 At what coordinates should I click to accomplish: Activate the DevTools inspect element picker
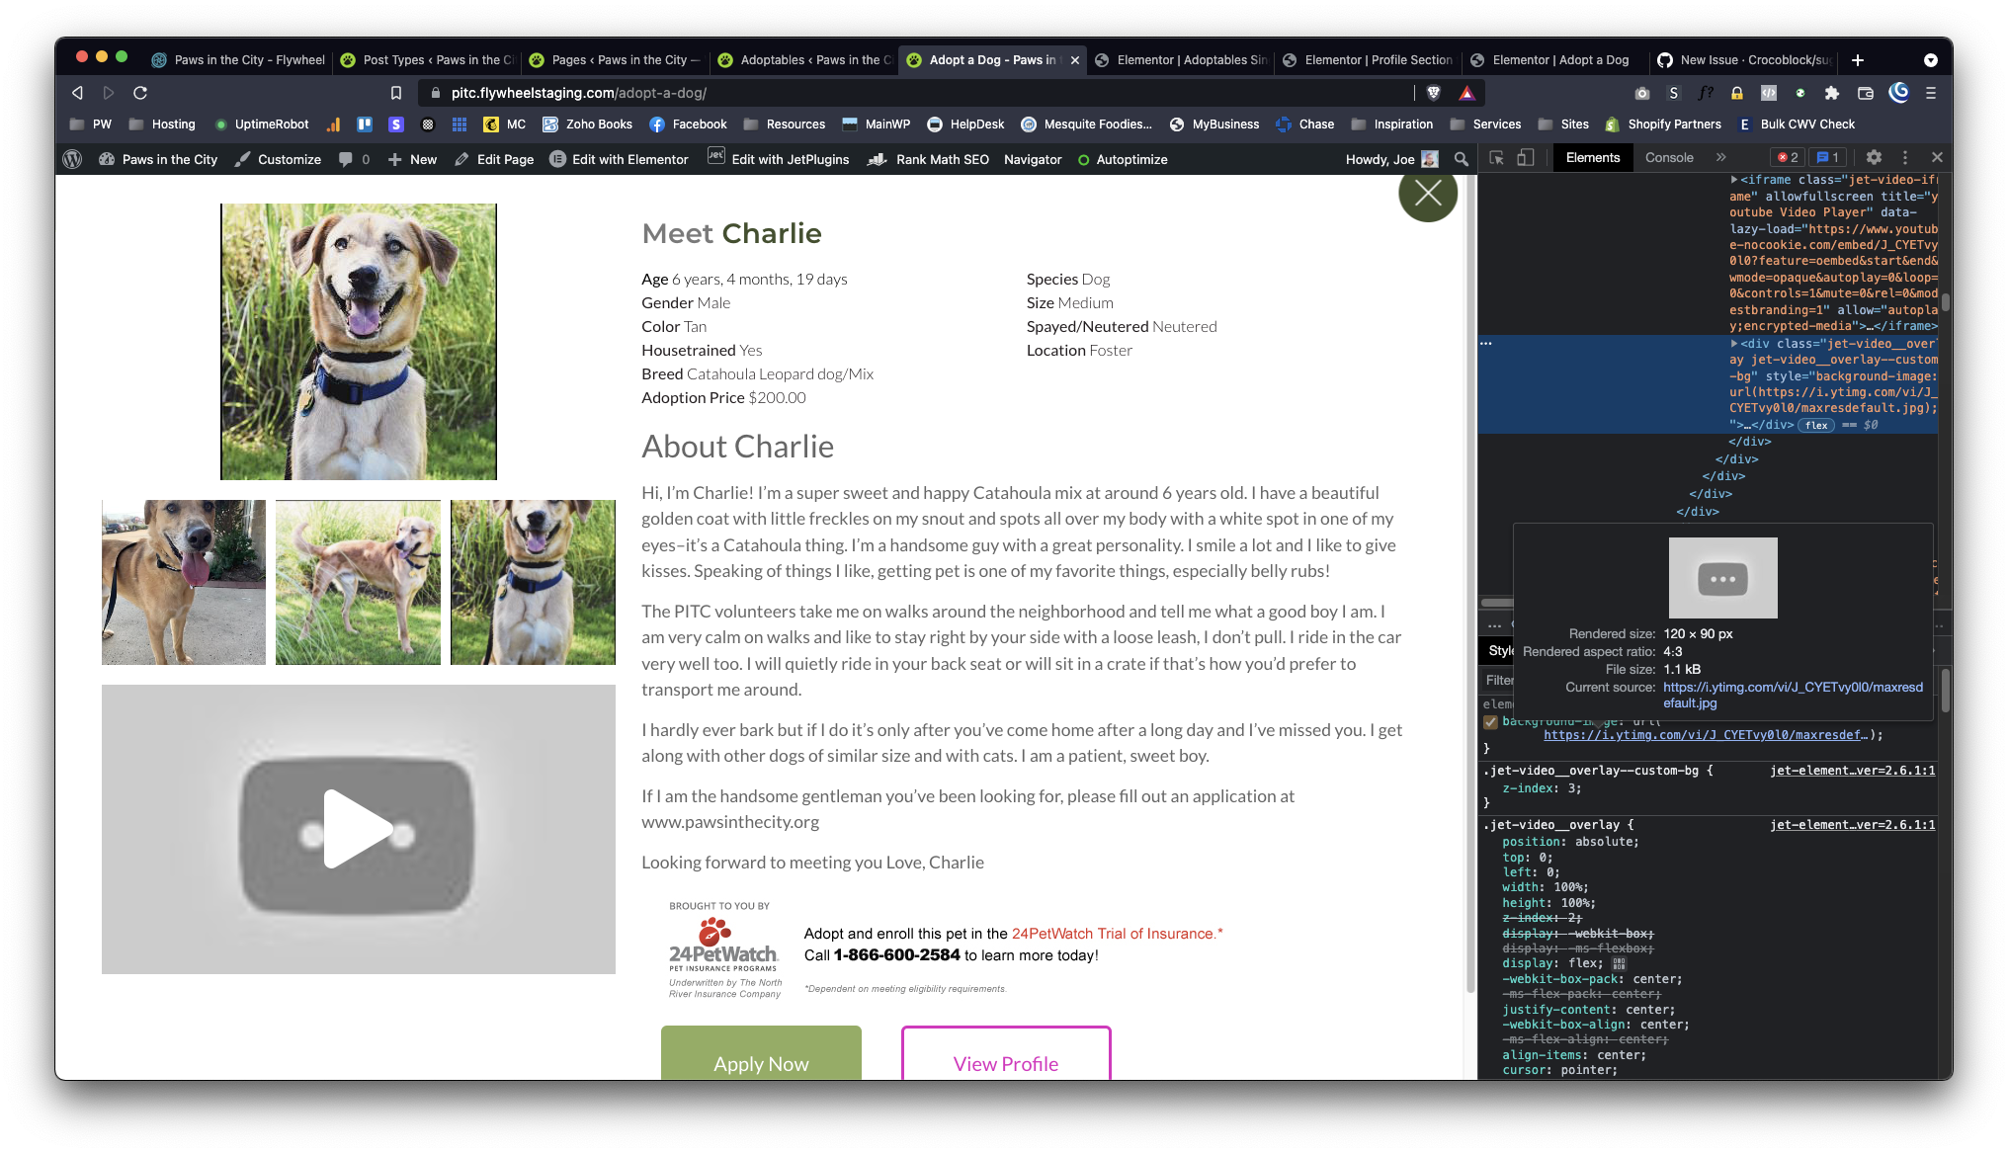click(x=1496, y=158)
